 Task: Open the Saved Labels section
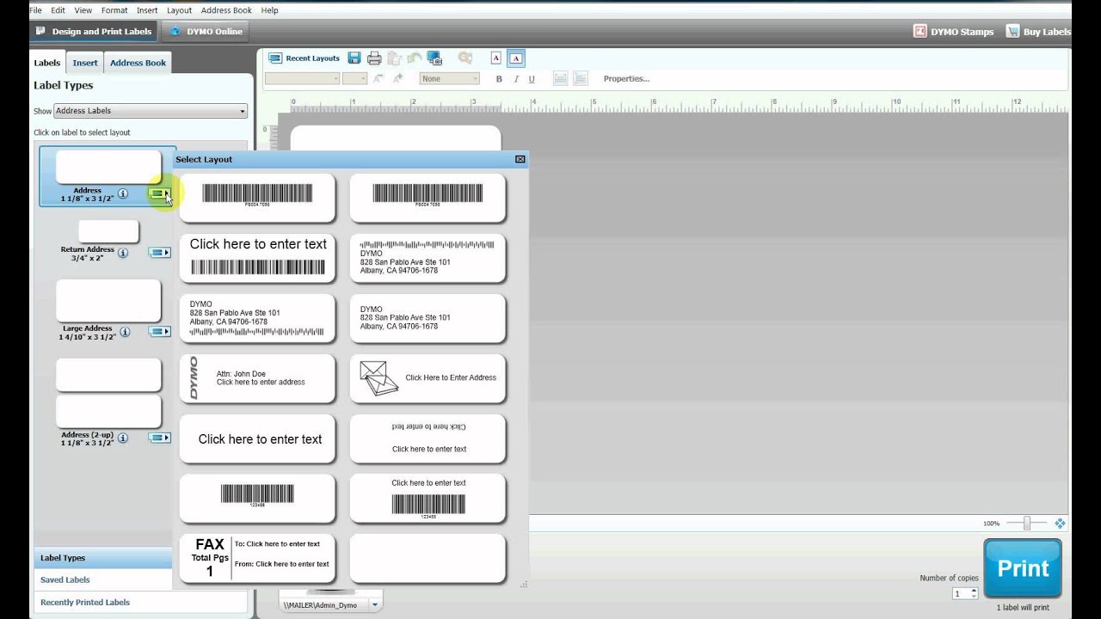tap(65, 579)
